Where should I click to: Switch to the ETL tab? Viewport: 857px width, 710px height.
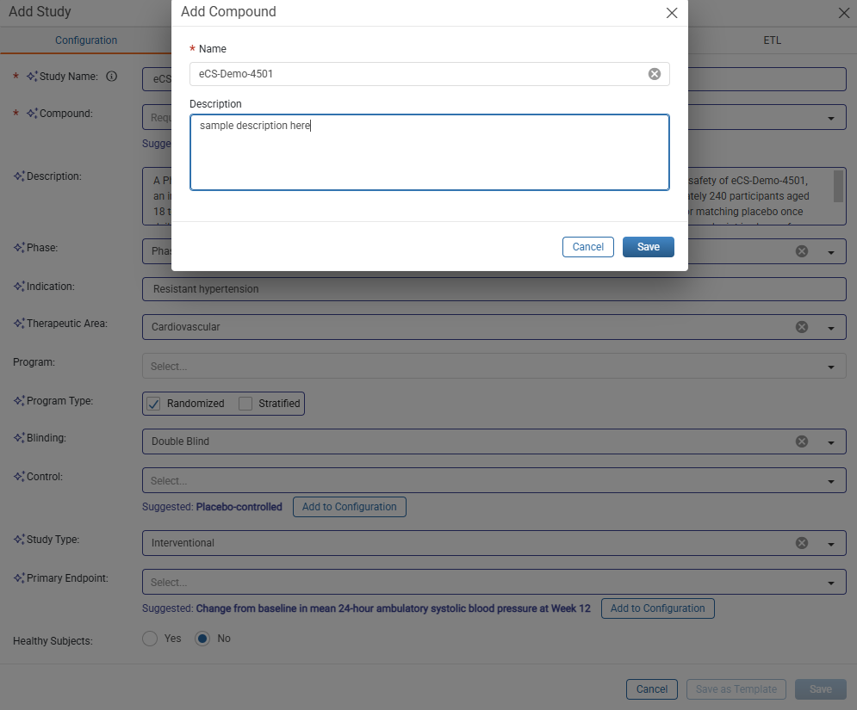[772, 40]
